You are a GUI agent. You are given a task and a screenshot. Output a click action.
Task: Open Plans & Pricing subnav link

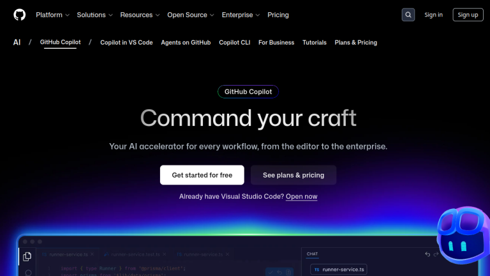coord(356,43)
